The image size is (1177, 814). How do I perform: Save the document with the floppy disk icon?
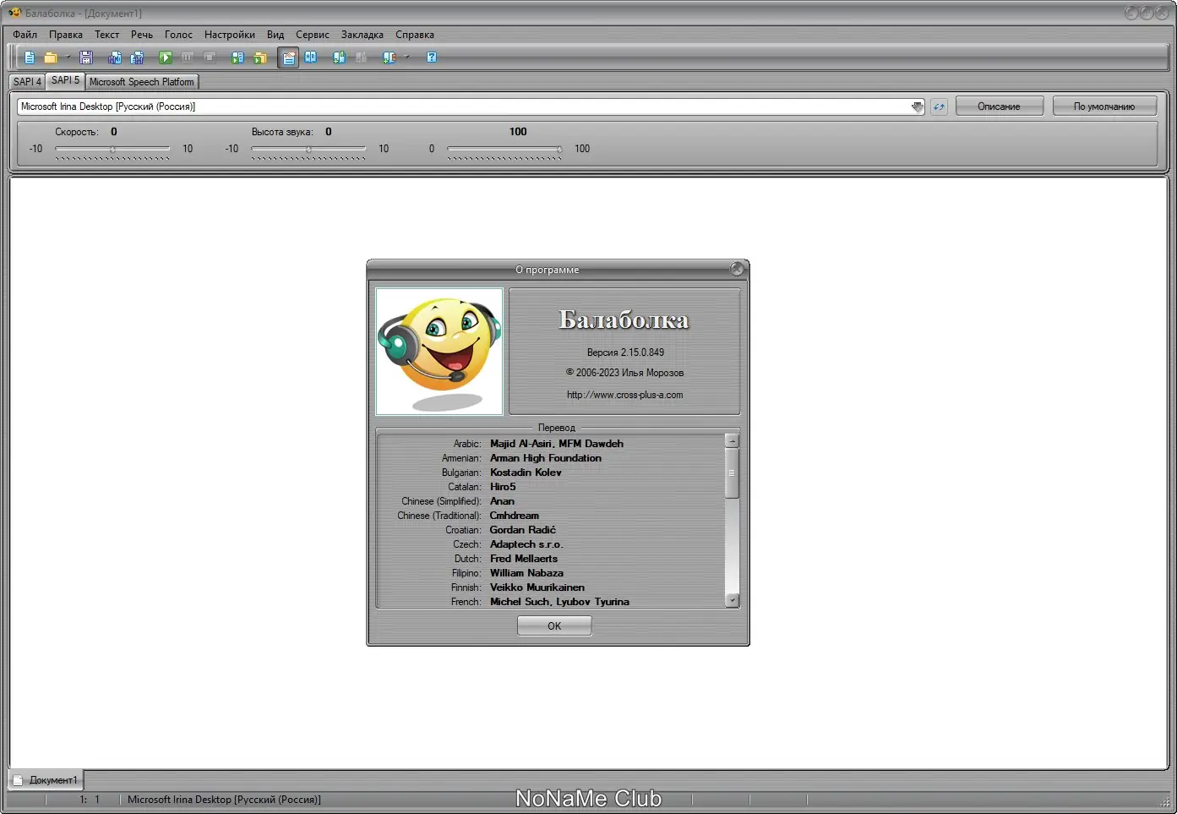85,57
